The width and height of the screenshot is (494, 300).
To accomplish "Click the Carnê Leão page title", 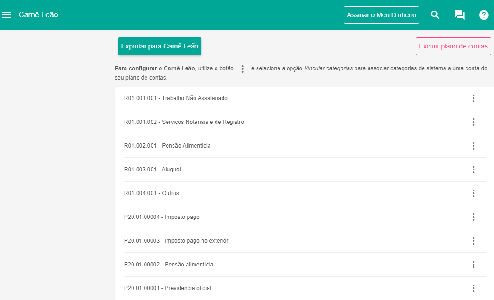I will coord(38,15).
